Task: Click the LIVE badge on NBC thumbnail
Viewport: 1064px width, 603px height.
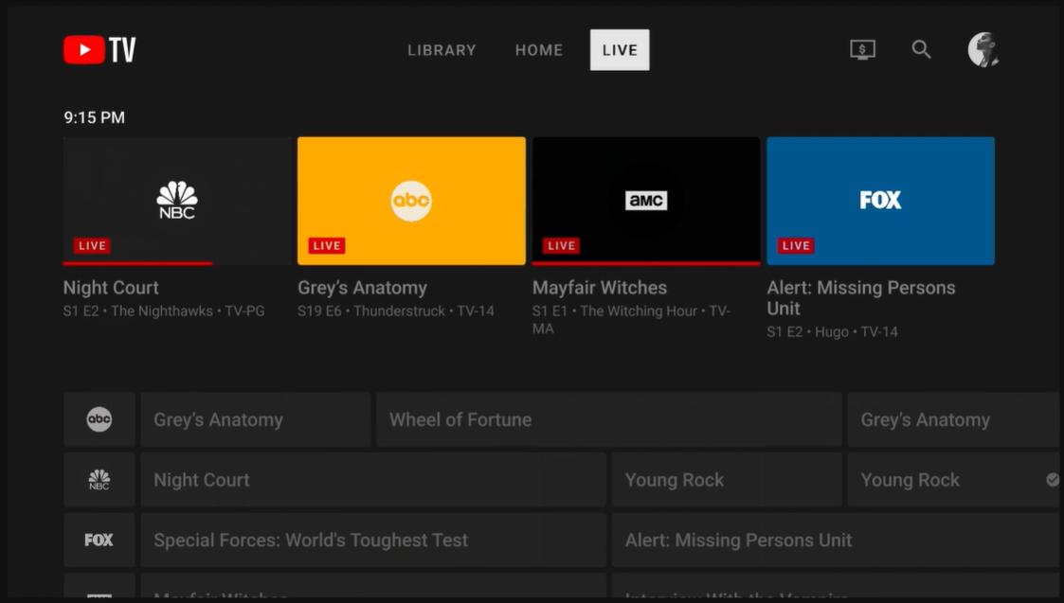Action: [x=92, y=245]
